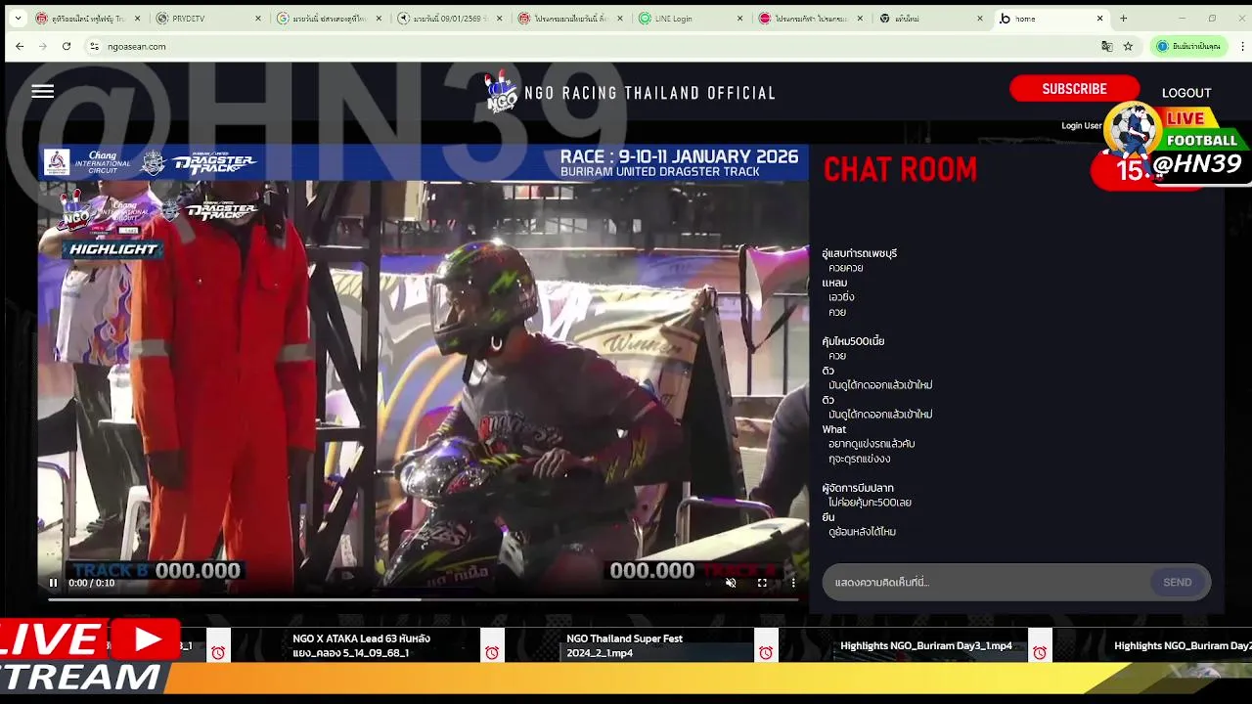Close the PRYDETV tab
Screen dimensions: 1252x704
(x=258, y=19)
